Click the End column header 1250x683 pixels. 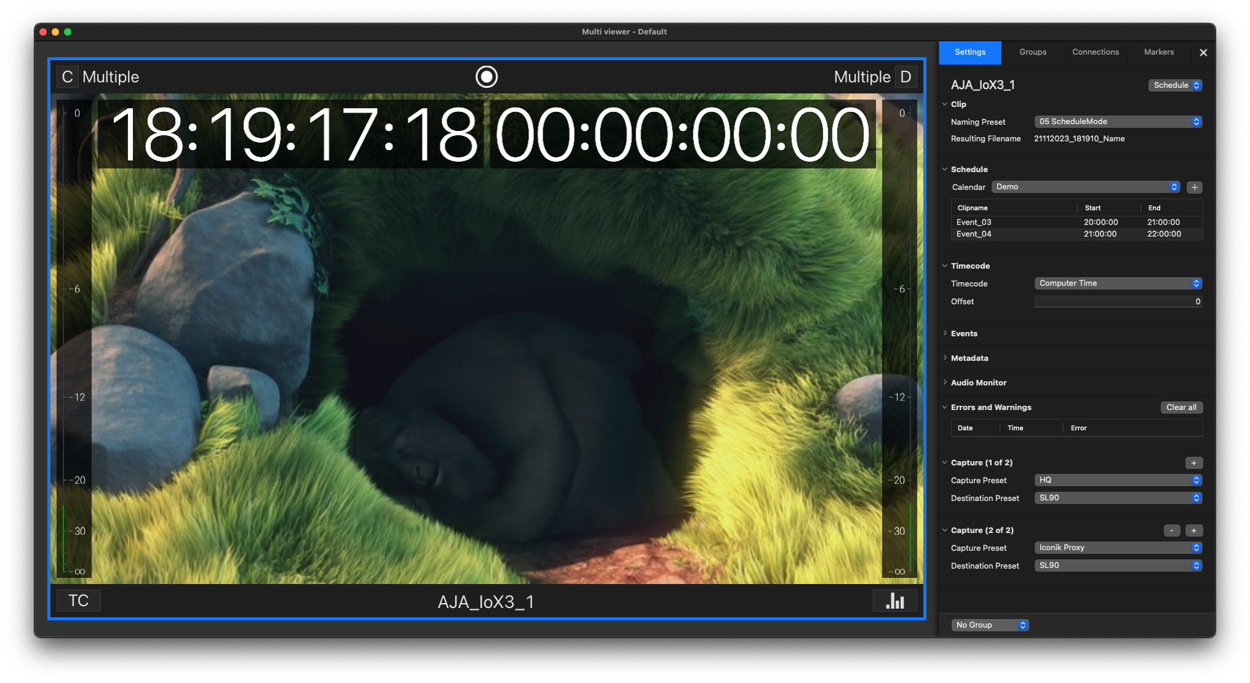(x=1171, y=208)
